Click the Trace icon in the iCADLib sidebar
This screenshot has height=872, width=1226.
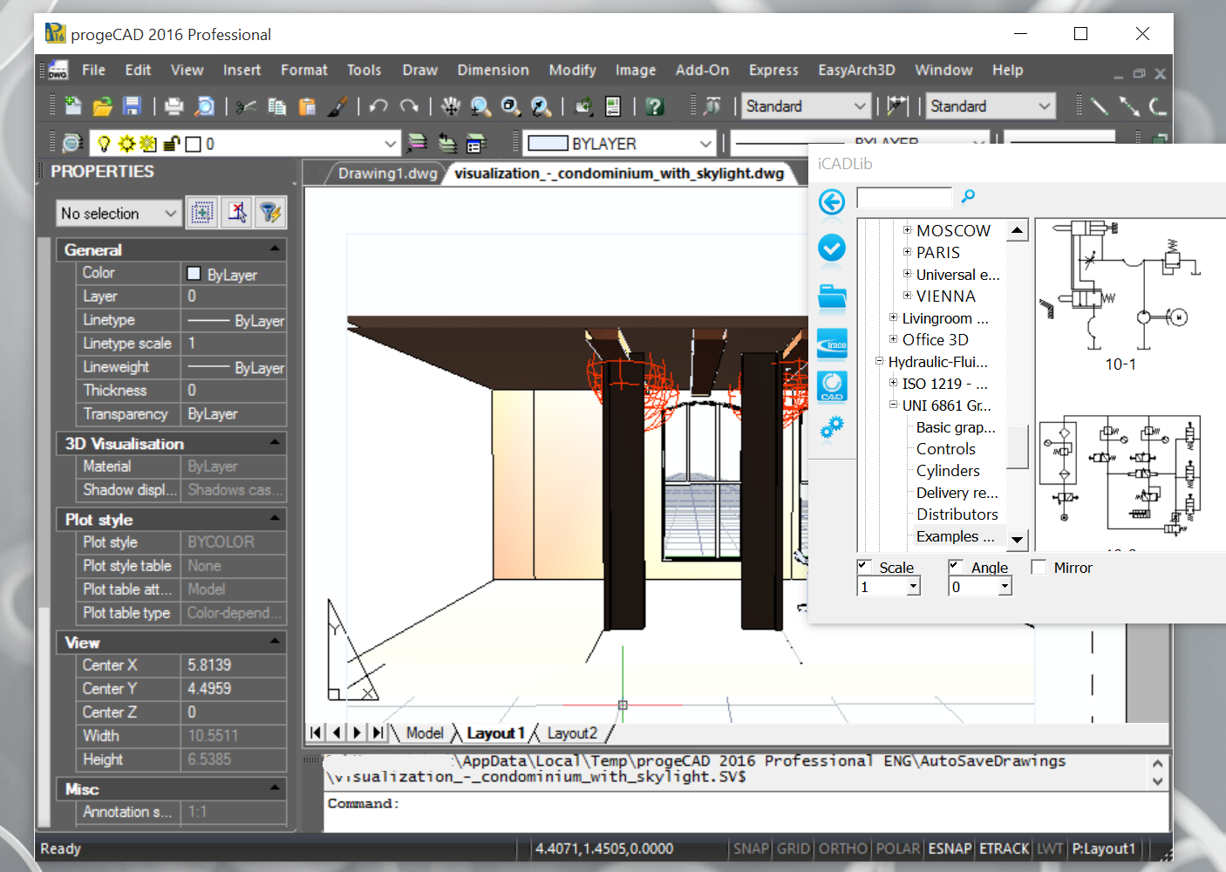click(x=832, y=344)
